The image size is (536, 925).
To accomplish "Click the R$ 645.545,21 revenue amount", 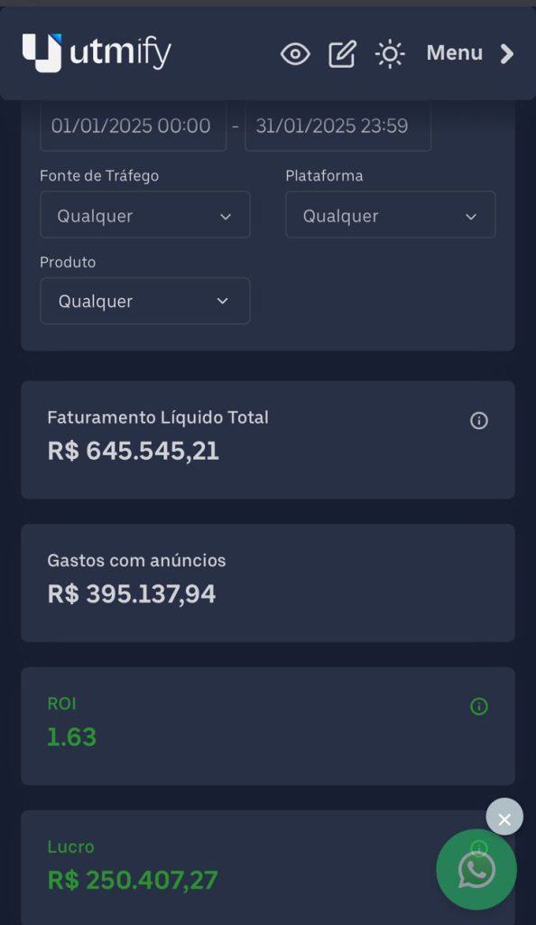I will point(134,452).
